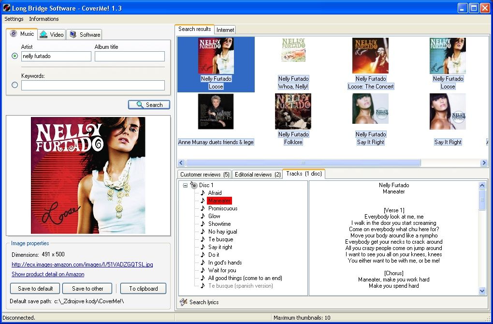
Task: Select the blue Loose album cover
Action: point(448,56)
